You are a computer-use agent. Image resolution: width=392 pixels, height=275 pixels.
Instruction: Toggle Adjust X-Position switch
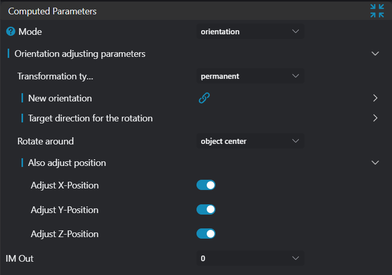click(206, 185)
